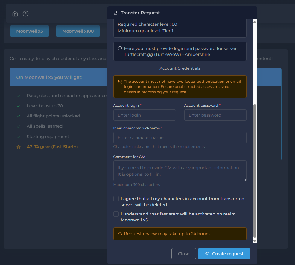Viewport: 295px width, 265px height.
Task: Click 'Request review may take up to 24 hours'
Action: 167,234
